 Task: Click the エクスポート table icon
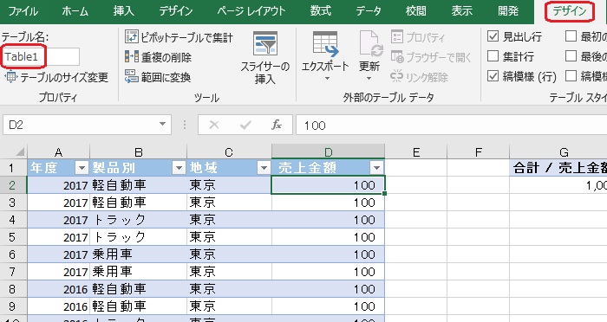325,44
